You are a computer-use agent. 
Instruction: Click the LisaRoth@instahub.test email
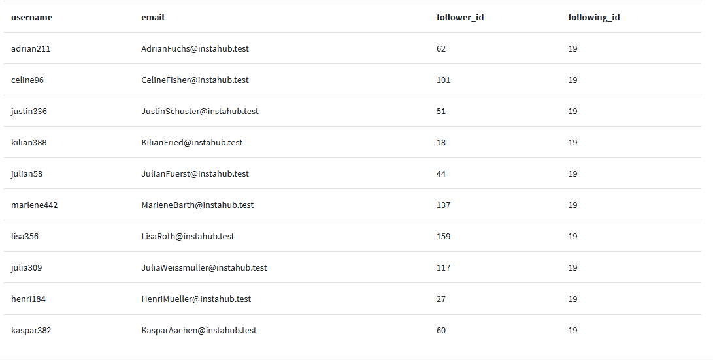point(188,237)
